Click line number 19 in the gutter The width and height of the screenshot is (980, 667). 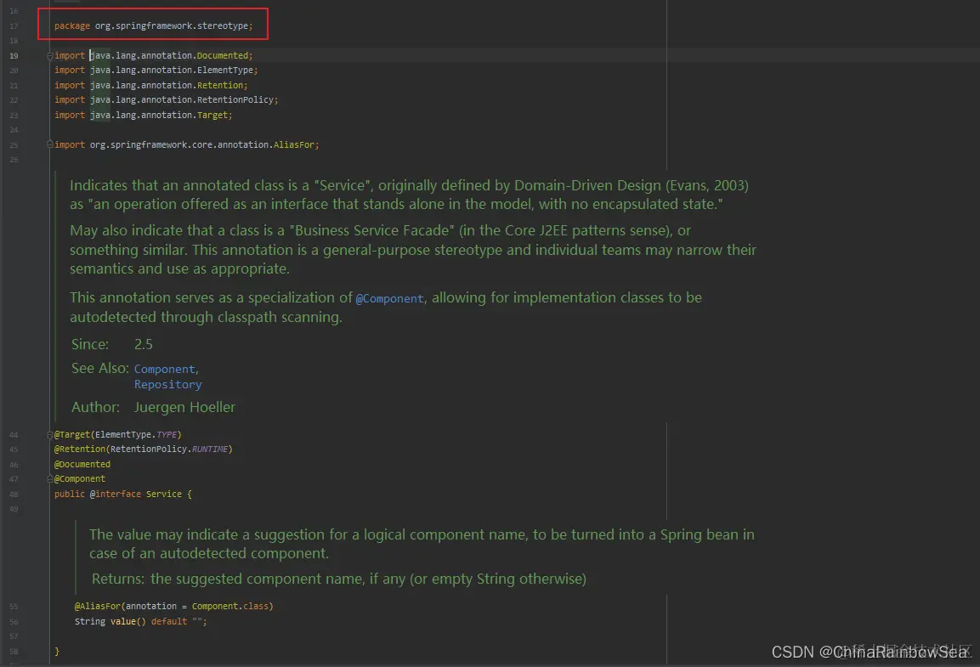14,55
